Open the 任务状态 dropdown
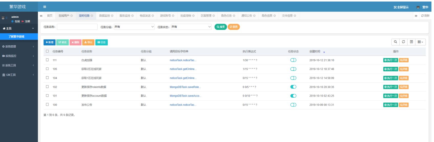This screenshot has height=142, width=434. (x=191, y=27)
